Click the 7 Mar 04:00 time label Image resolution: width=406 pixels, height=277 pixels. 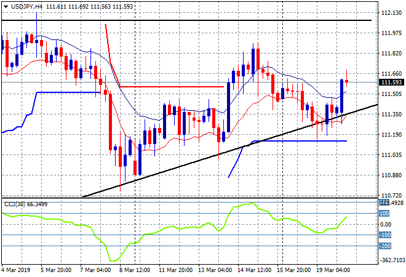(95, 270)
